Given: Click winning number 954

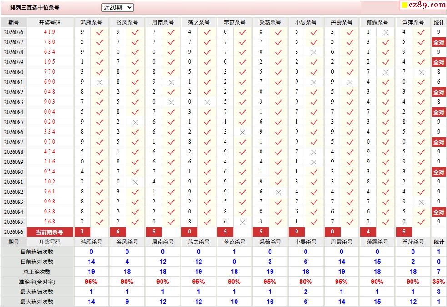Looking at the screenshot, I should (x=50, y=172).
